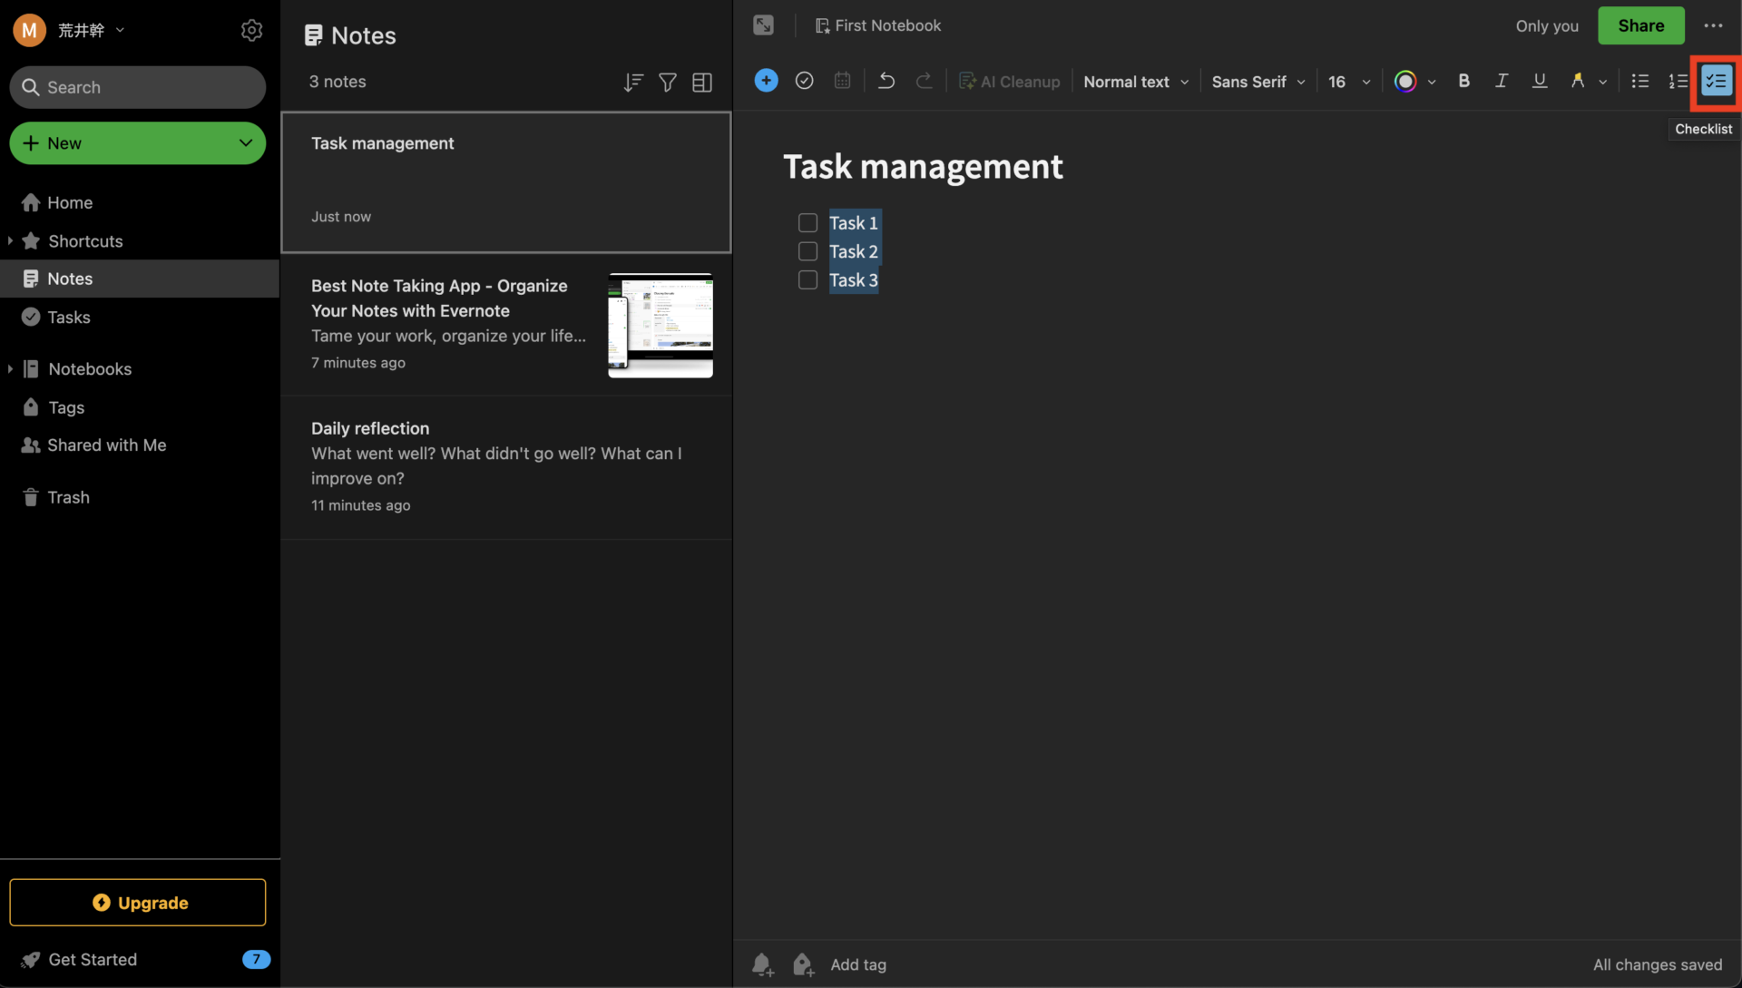Select the Daily reflection note

[x=505, y=465]
